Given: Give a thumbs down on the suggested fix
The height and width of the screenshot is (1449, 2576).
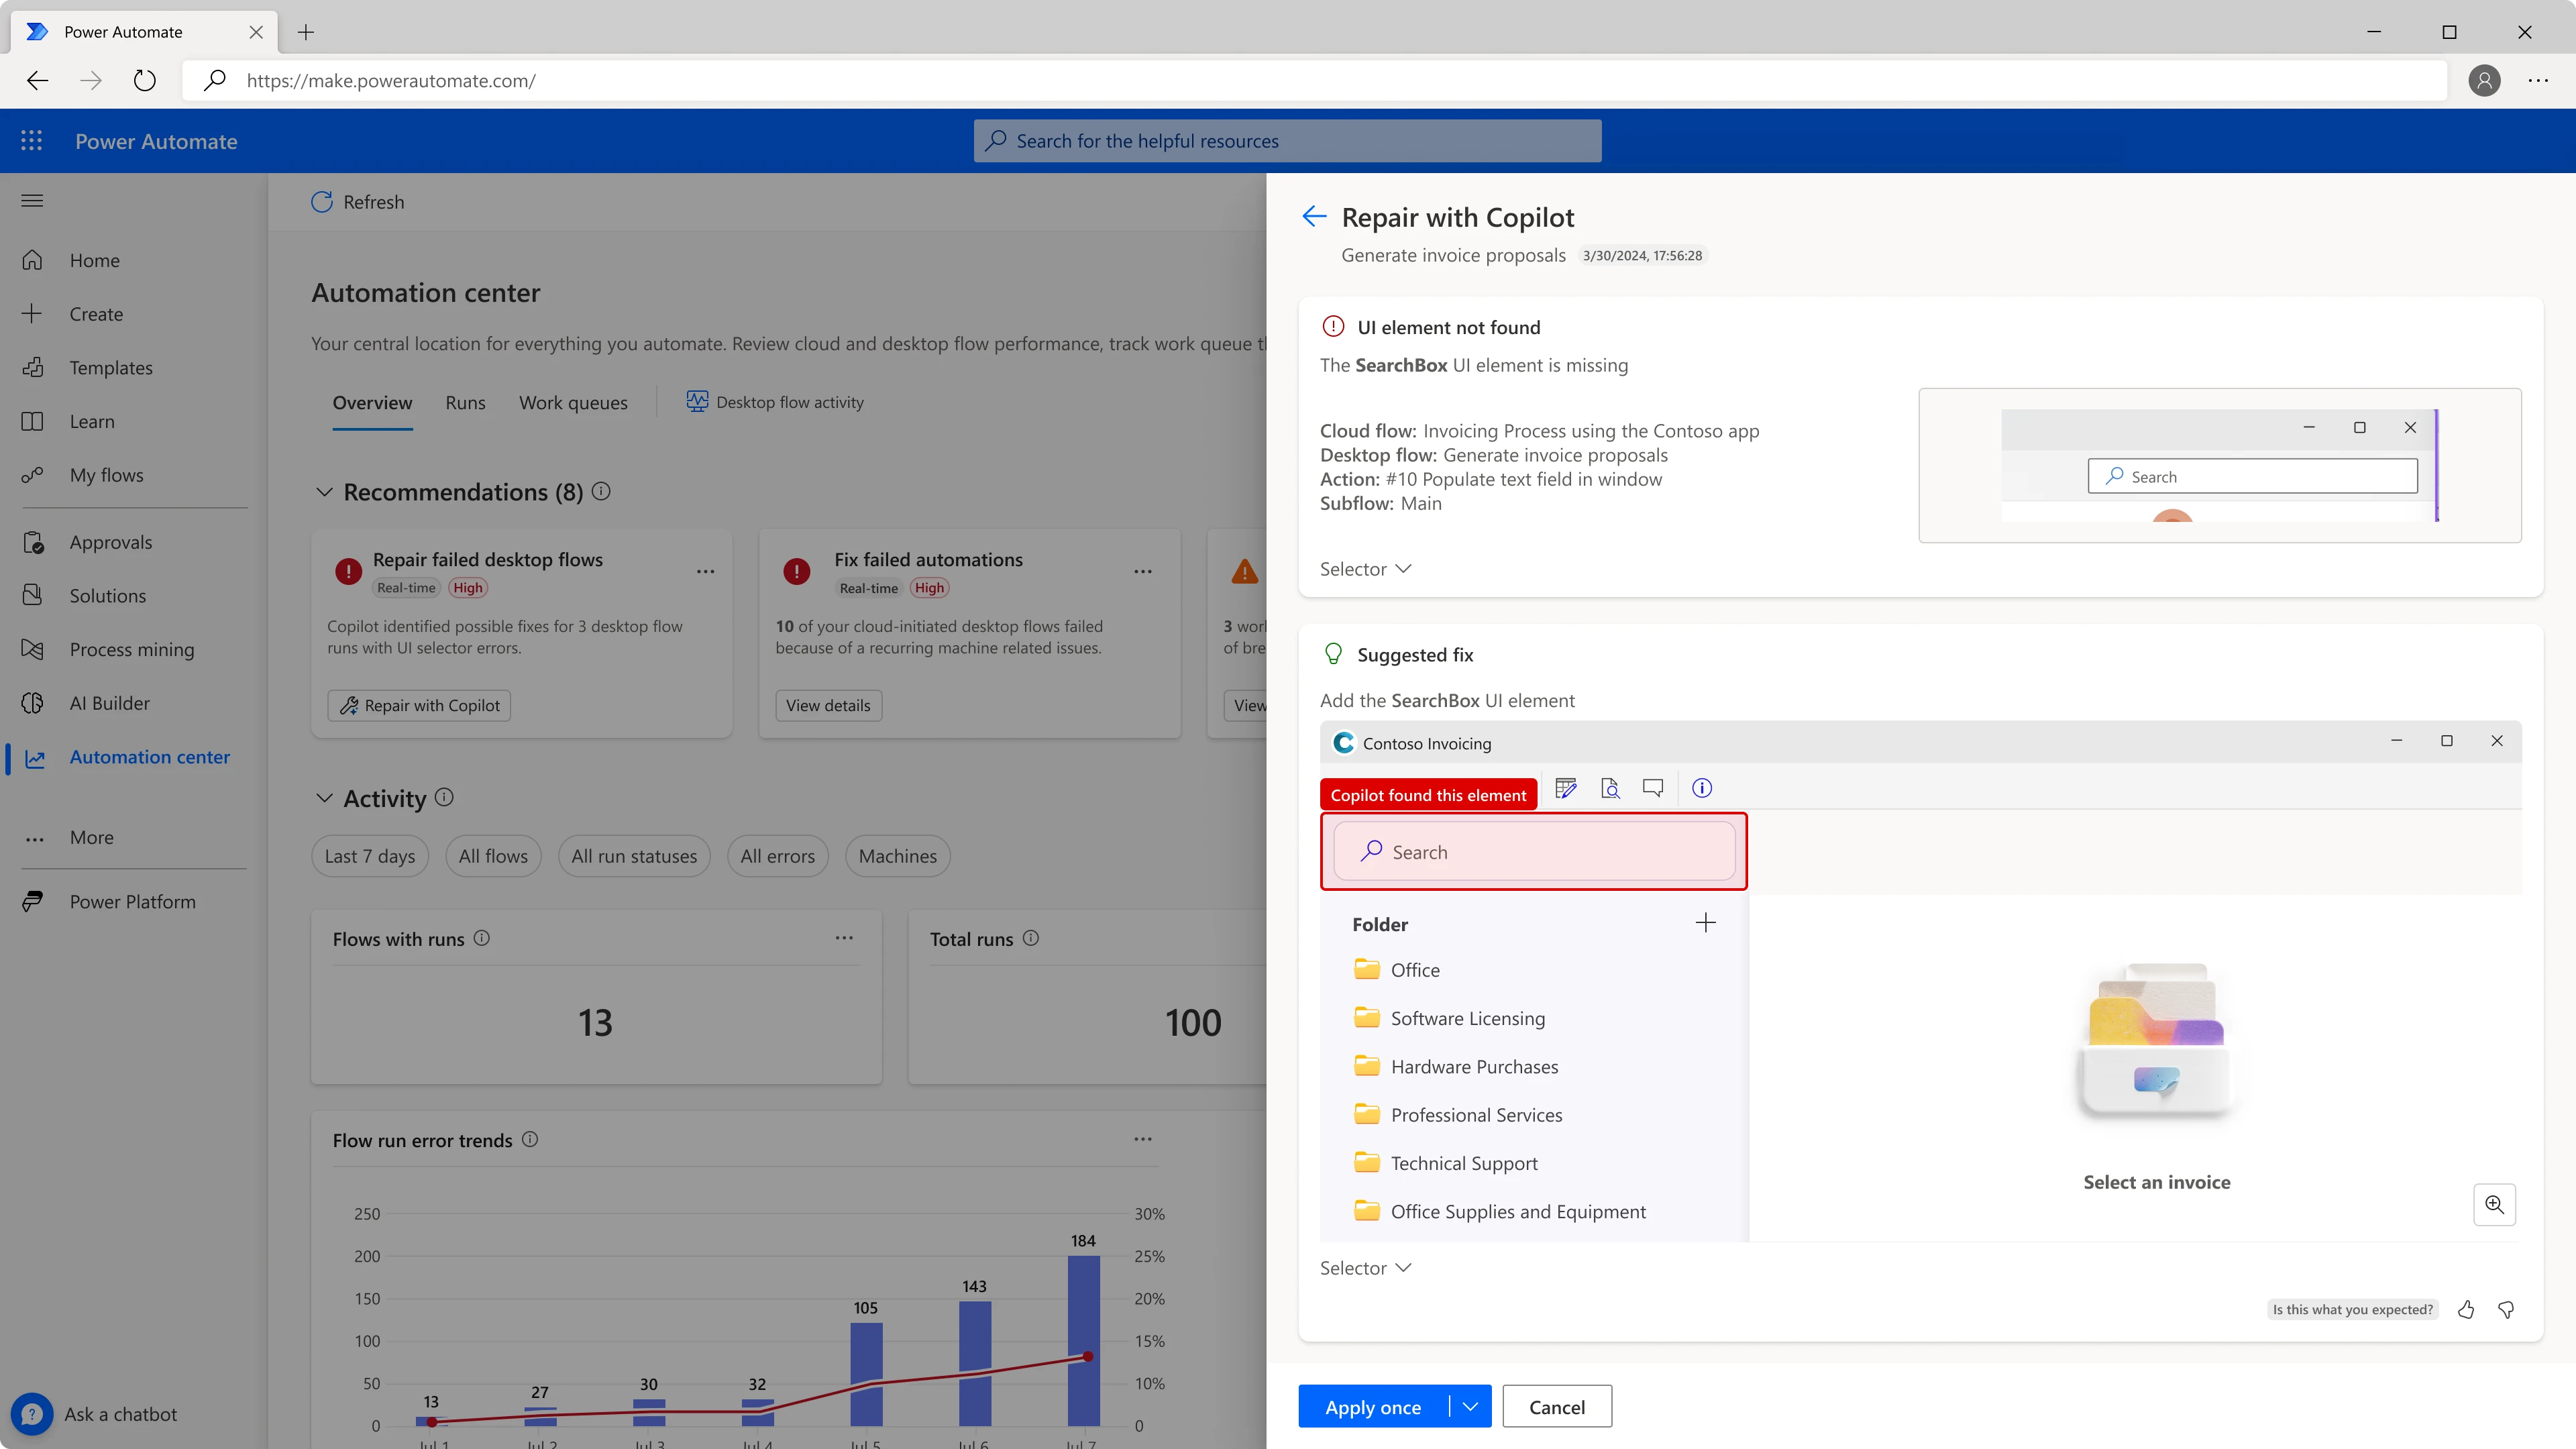Looking at the screenshot, I should point(2506,1309).
